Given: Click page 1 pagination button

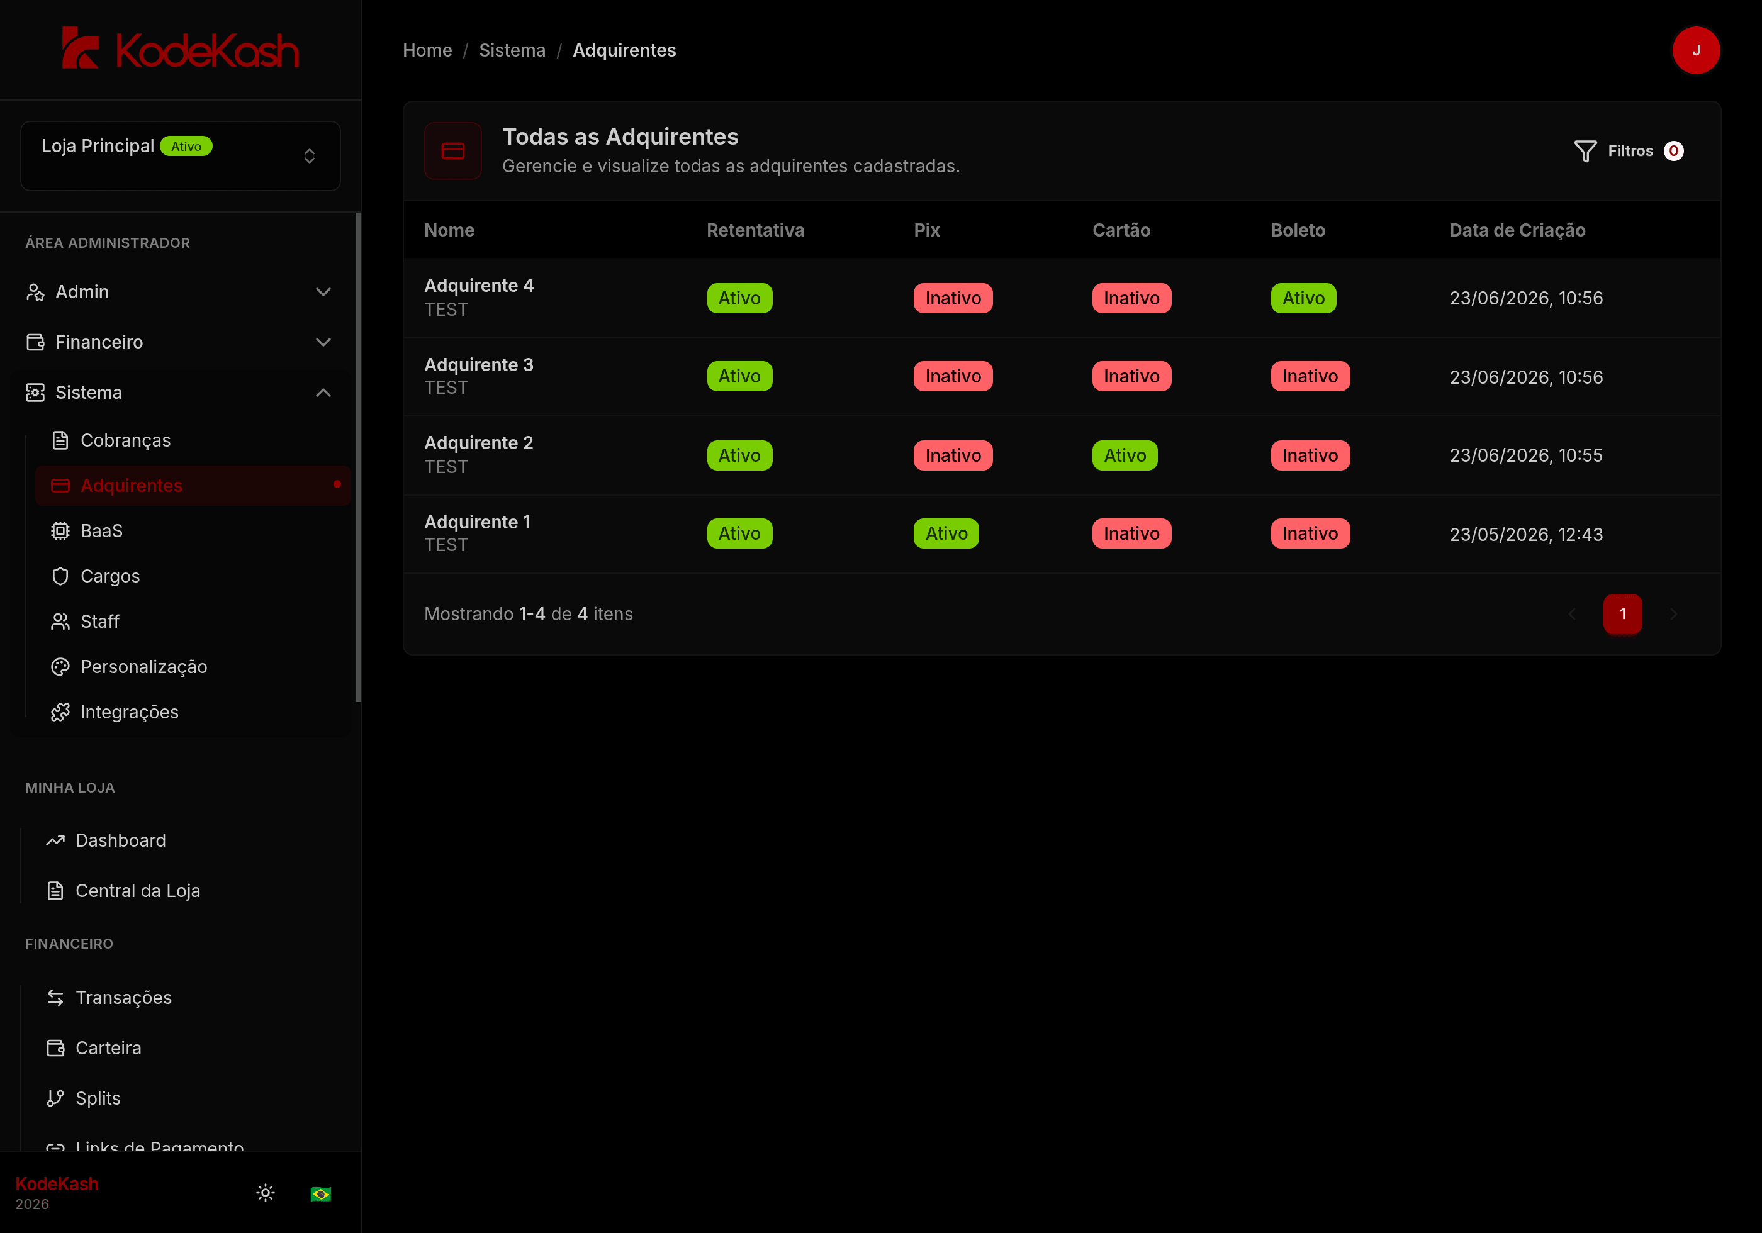Looking at the screenshot, I should [x=1622, y=614].
